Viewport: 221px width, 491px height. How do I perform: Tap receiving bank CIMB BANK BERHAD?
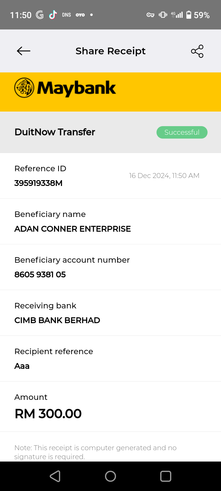(x=57, y=320)
